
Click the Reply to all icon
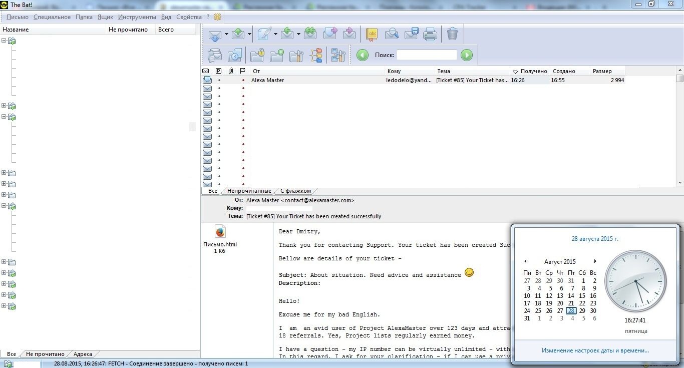coord(310,34)
